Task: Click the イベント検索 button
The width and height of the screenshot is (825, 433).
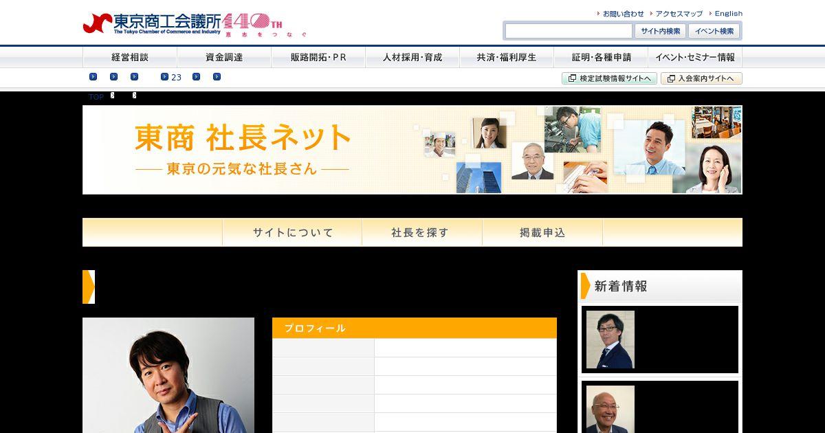Action: click(714, 31)
